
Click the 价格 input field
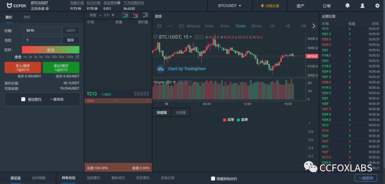click(x=42, y=30)
